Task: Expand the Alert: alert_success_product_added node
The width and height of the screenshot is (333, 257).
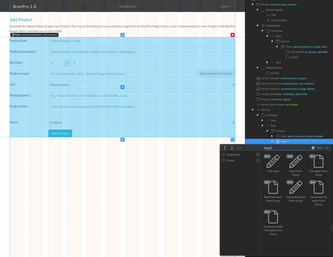Action: point(272,136)
